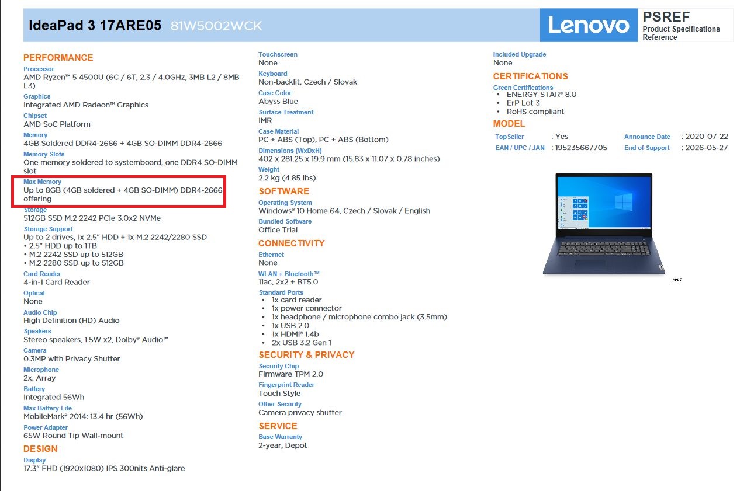Click the CONNECTIVITY section heading
Screen dimensions: 747x491
pyautogui.click(x=291, y=243)
